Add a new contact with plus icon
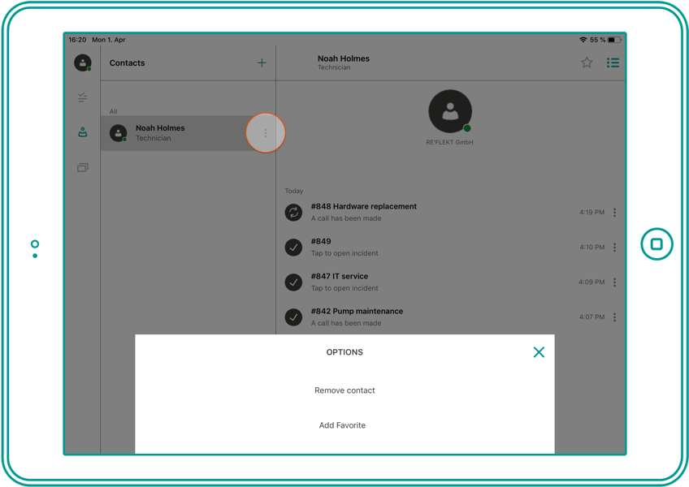Viewport: 689px width, 487px height. [x=262, y=62]
